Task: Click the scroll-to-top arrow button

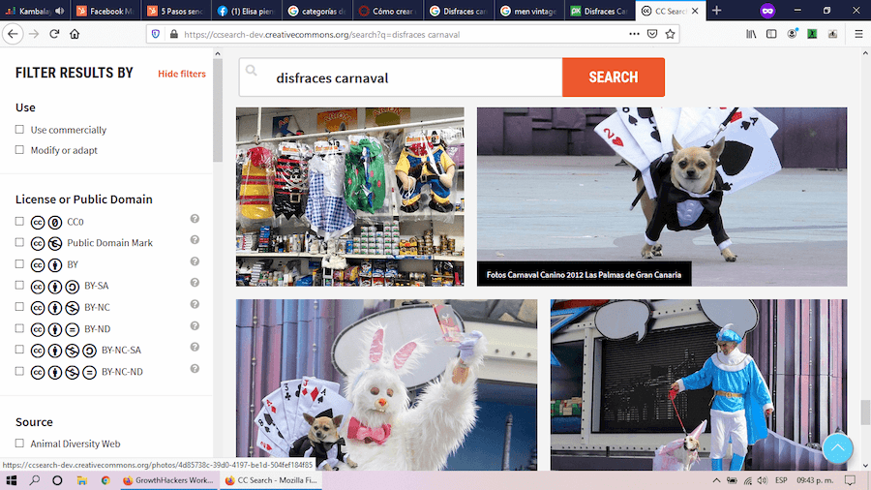Action: click(837, 447)
